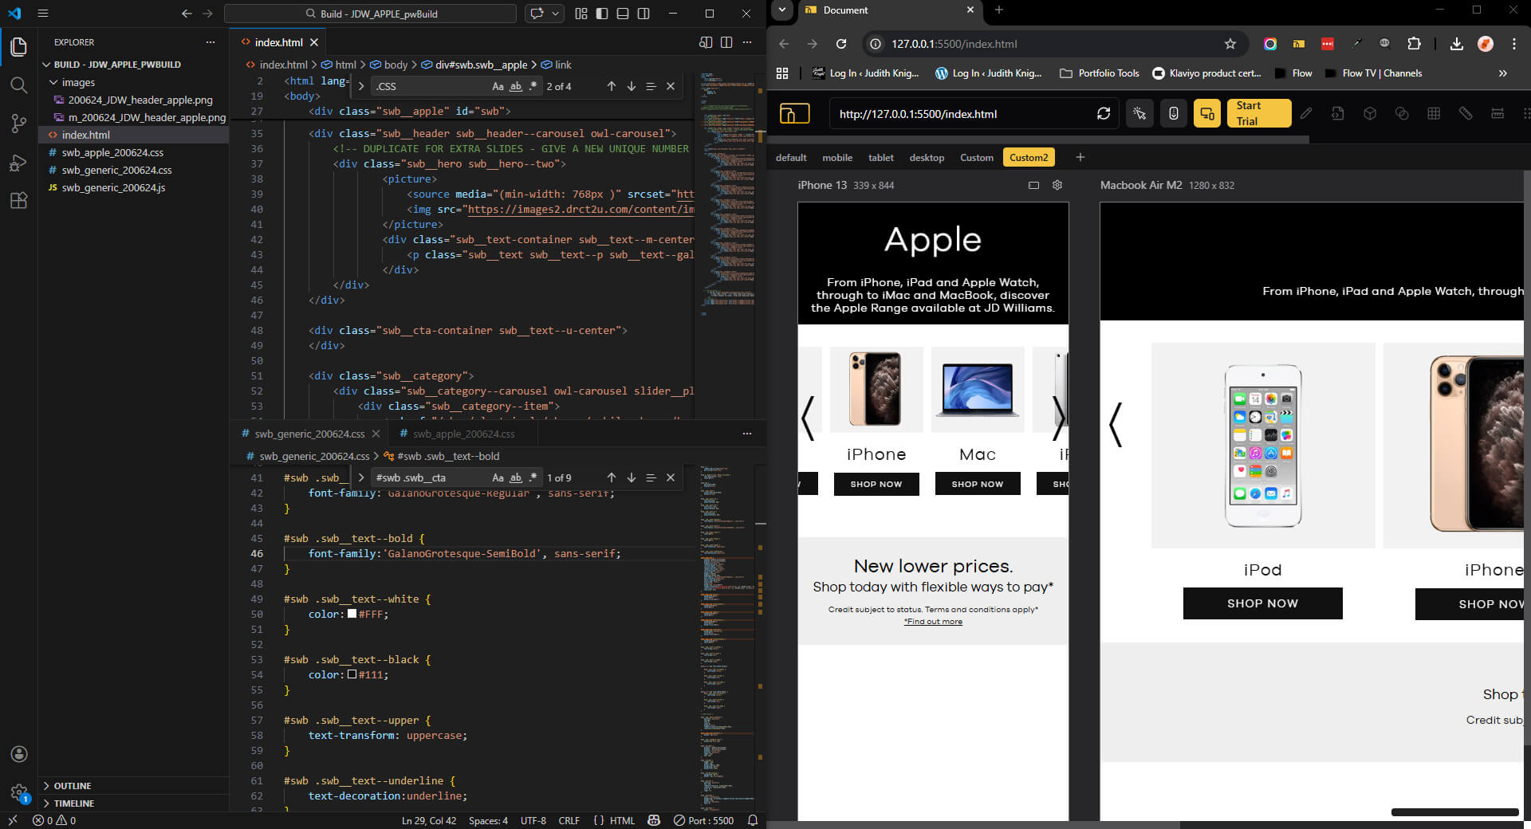
Task: Click the Split Editor Right icon
Action: pyautogui.click(x=726, y=42)
